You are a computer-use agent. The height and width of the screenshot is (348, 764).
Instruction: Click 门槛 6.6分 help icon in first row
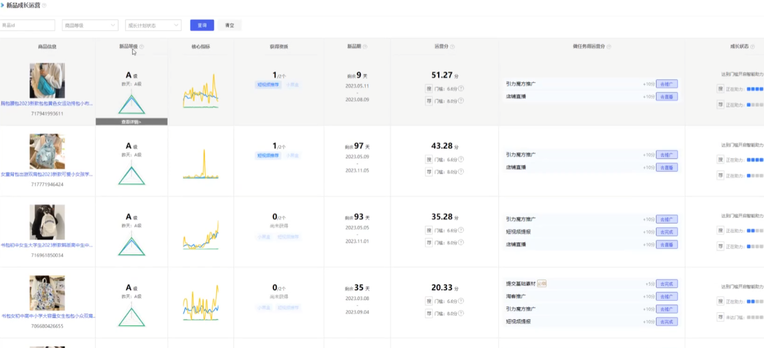[461, 89]
